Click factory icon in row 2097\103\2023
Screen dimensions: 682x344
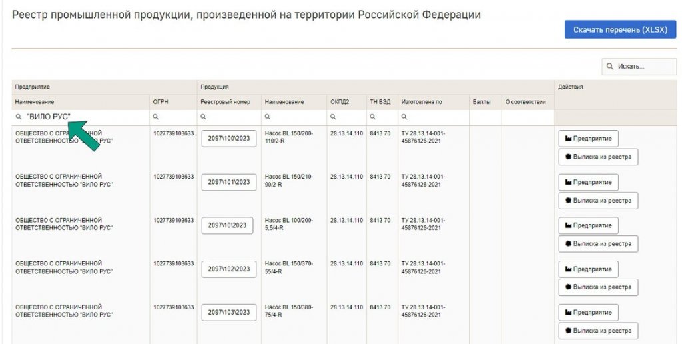click(x=568, y=312)
